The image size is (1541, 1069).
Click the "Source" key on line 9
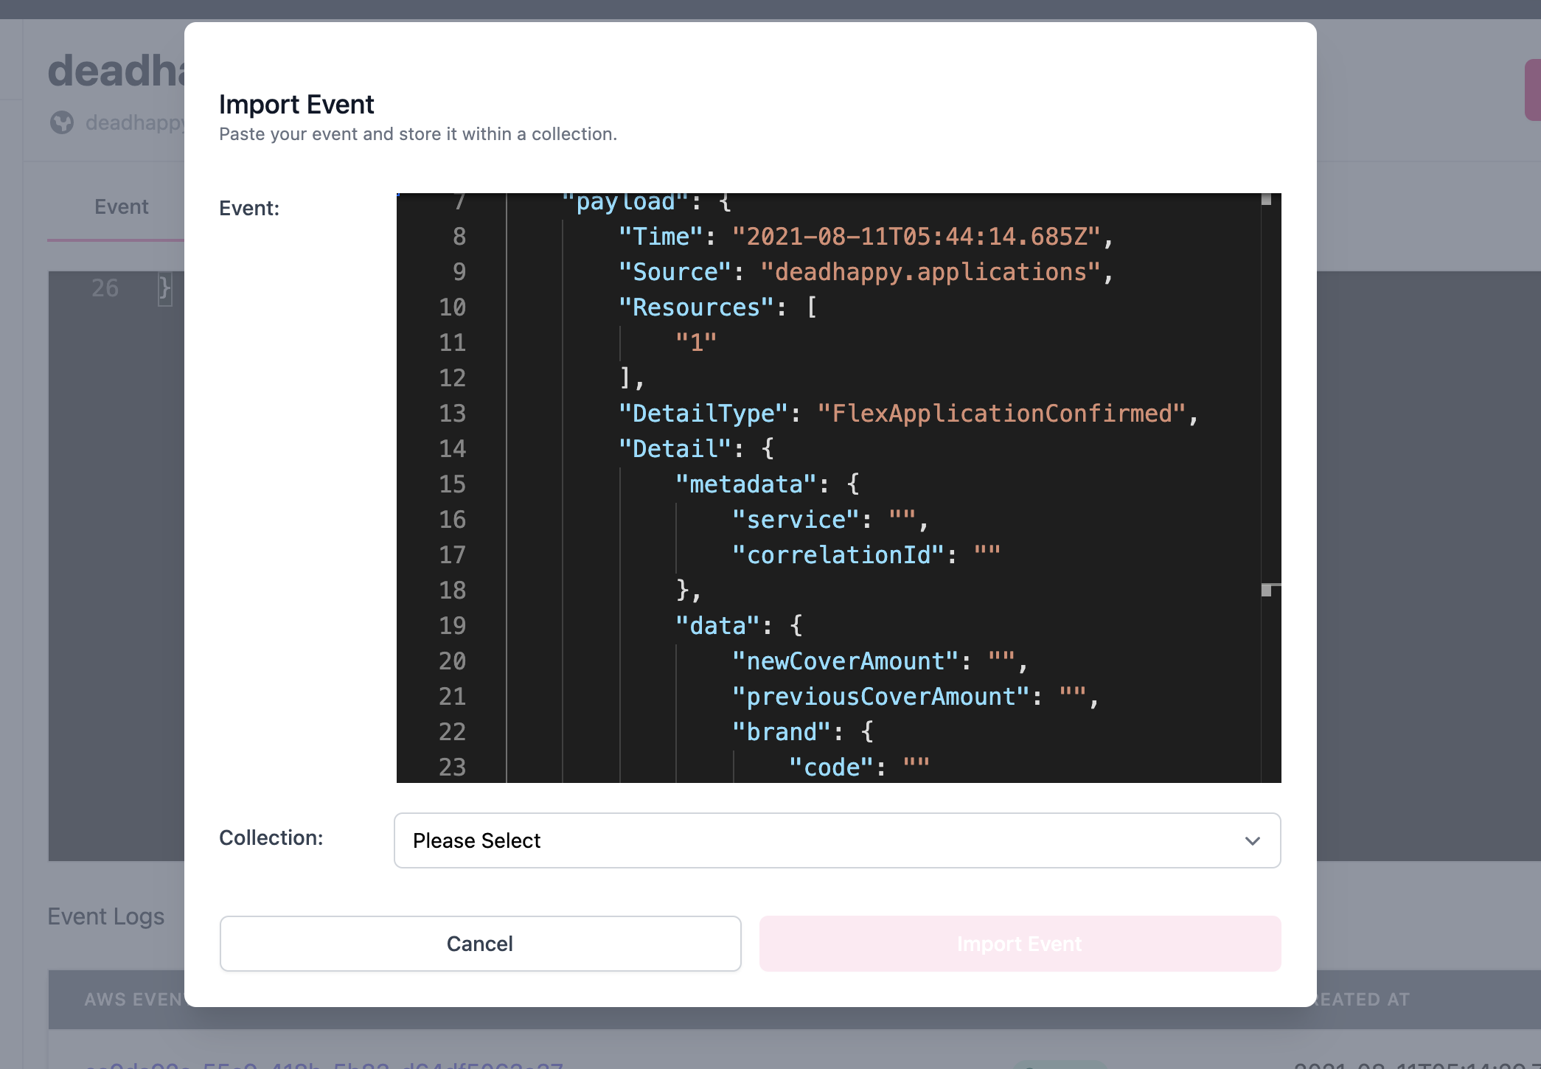[x=675, y=272]
